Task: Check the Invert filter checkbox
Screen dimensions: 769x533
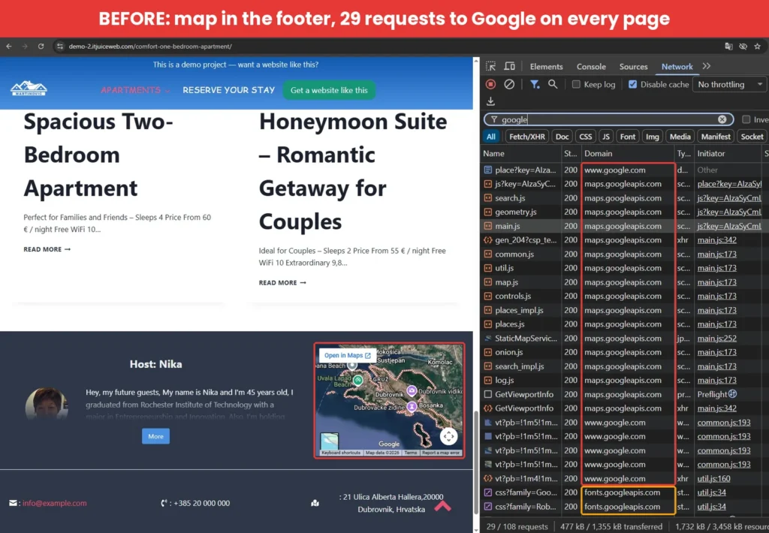Action: 746,119
